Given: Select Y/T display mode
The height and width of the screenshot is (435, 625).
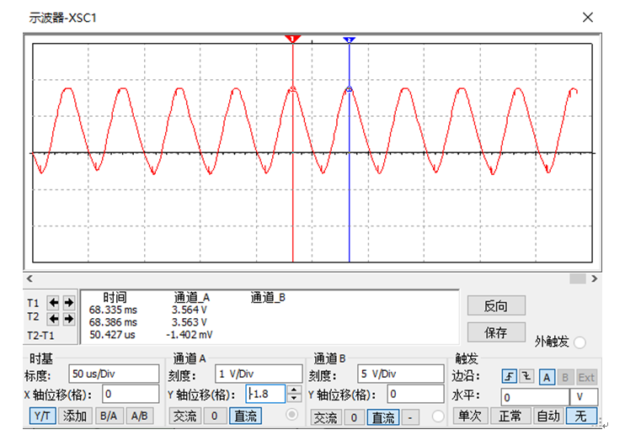Looking at the screenshot, I should click(x=42, y=416).
